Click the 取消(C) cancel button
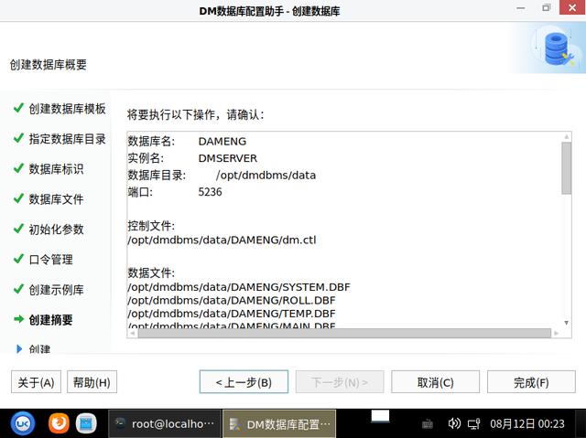Screen dimensions: 586x438 coord(435,382)
